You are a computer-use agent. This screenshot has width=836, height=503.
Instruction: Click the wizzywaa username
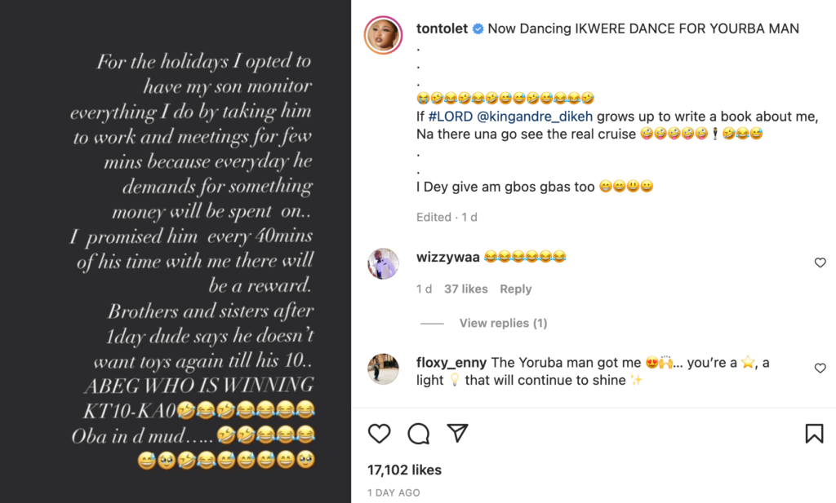tap(447, 258)
